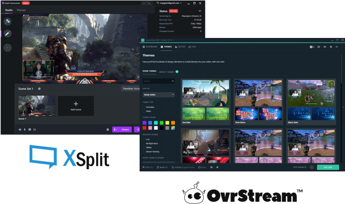Click the Streamlabs themes vertical scrollbar
Image resolution: width=345 pixels, height=204 pixels.
(x=341, y=68)
